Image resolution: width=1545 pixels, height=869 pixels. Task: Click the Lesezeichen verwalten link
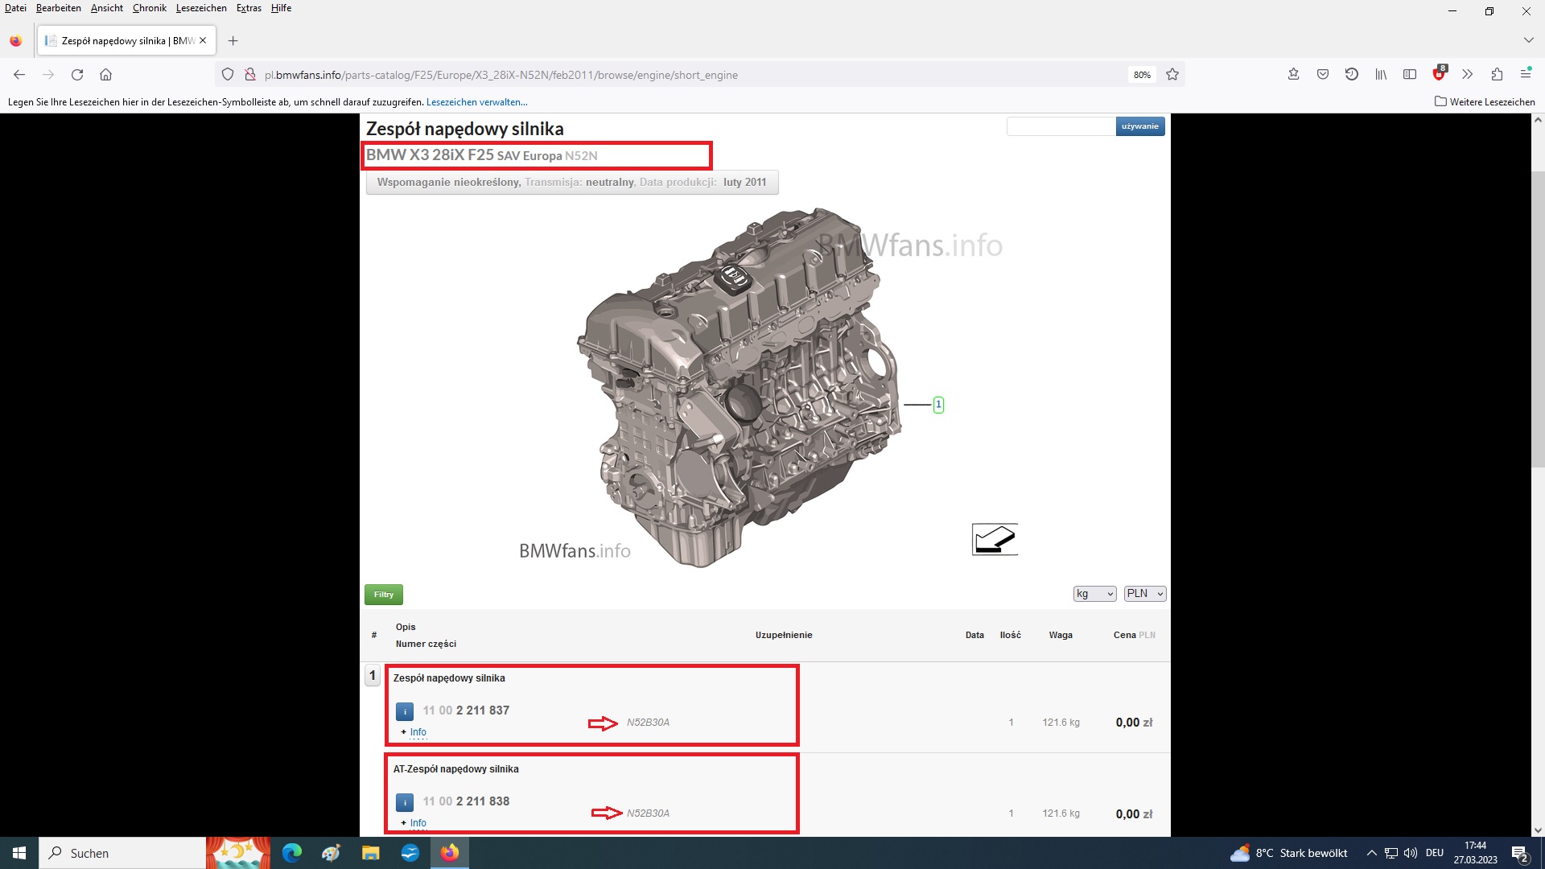pos(477,102)
